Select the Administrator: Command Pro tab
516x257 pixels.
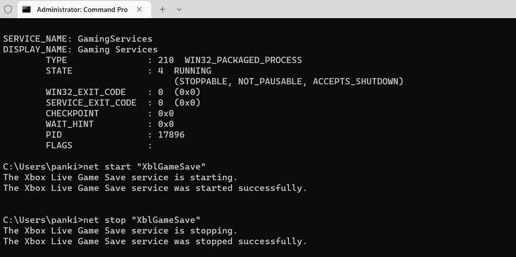point(81,9)
